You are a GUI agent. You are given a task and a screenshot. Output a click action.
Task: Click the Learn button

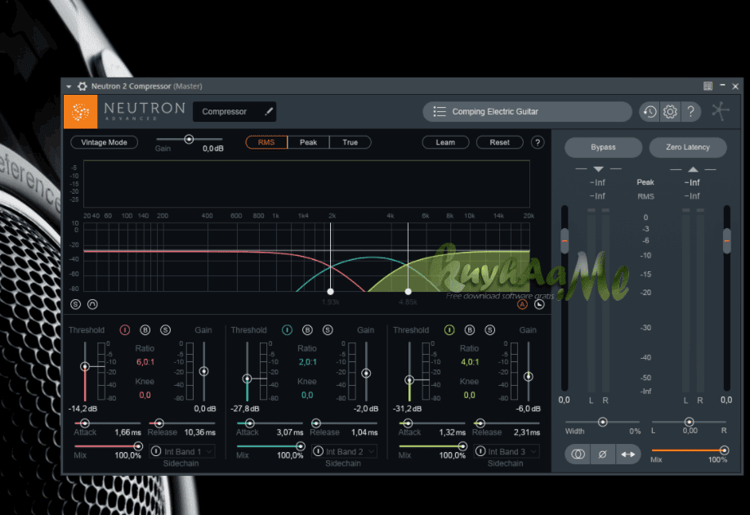[x=445, y=142]
